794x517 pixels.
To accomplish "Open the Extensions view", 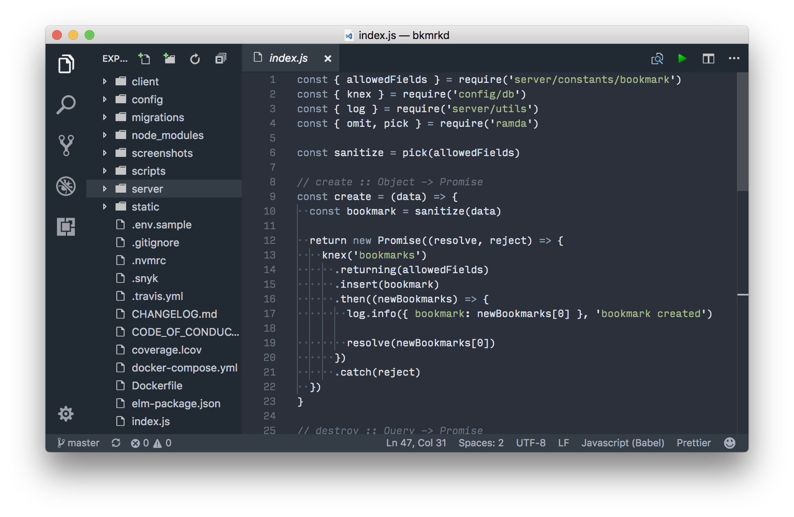I will click(x=66, y=226).
